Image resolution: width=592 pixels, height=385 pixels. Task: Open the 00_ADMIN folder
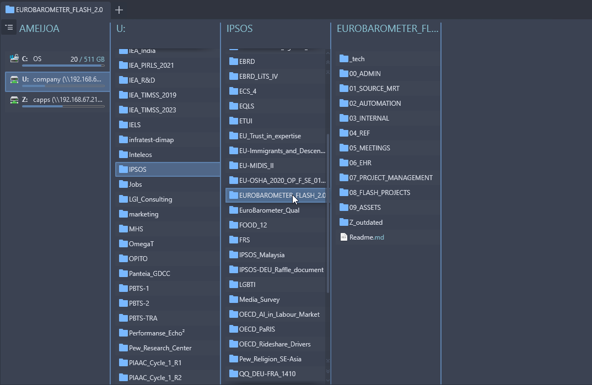[388, 74]
